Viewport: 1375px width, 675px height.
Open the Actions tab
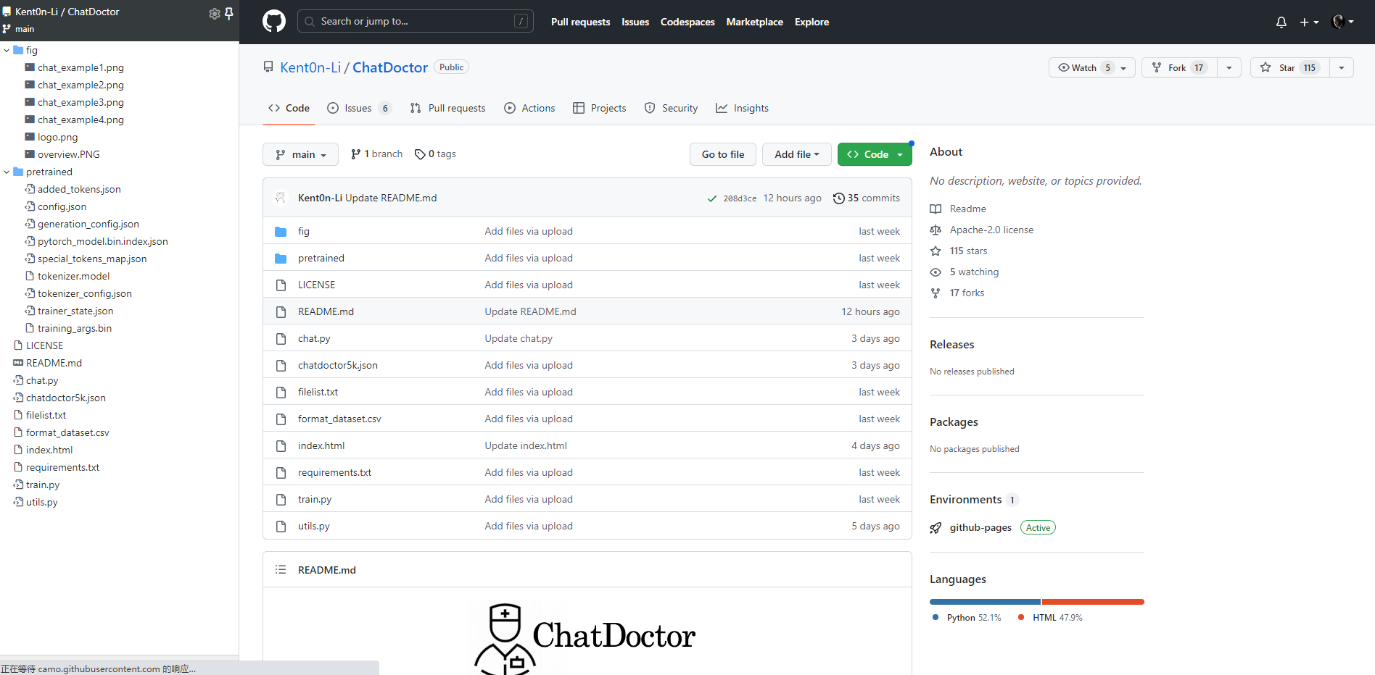click(x=529, y=108)
